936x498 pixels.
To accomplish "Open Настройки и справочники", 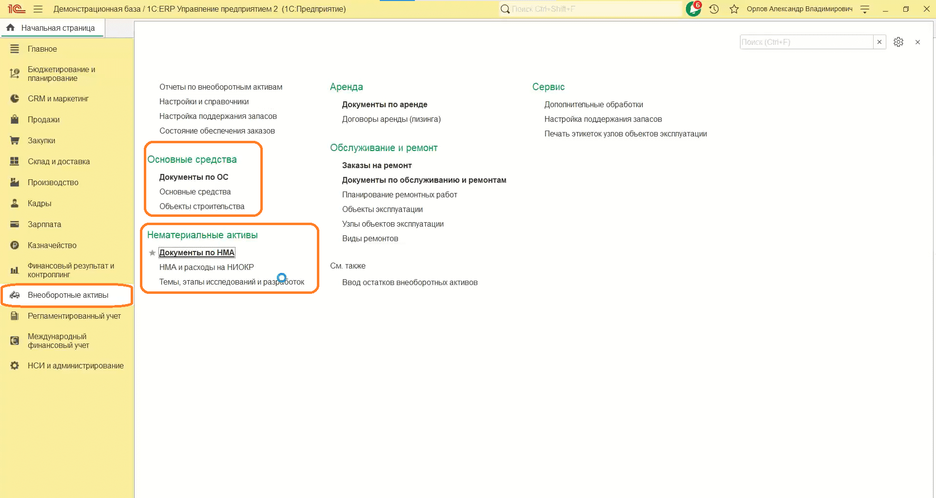I will tap(204, 101).
